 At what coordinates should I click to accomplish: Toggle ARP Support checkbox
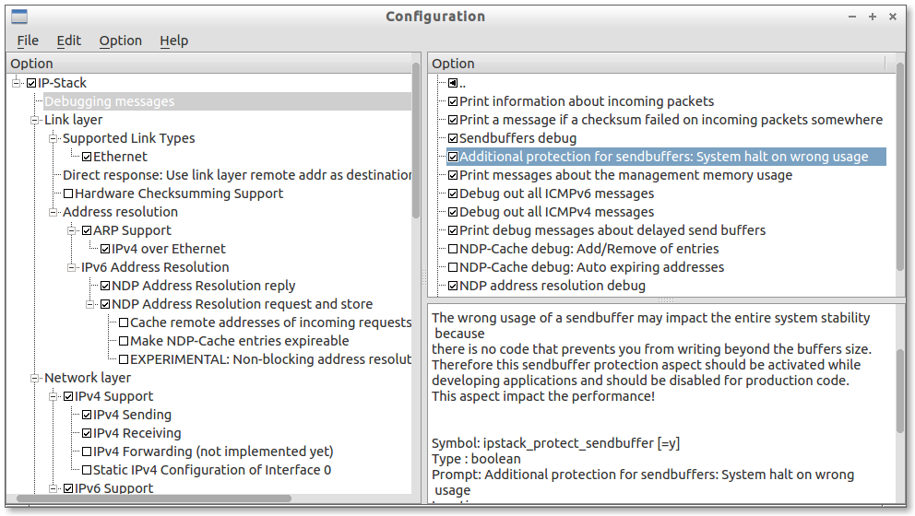pos(87,230)
